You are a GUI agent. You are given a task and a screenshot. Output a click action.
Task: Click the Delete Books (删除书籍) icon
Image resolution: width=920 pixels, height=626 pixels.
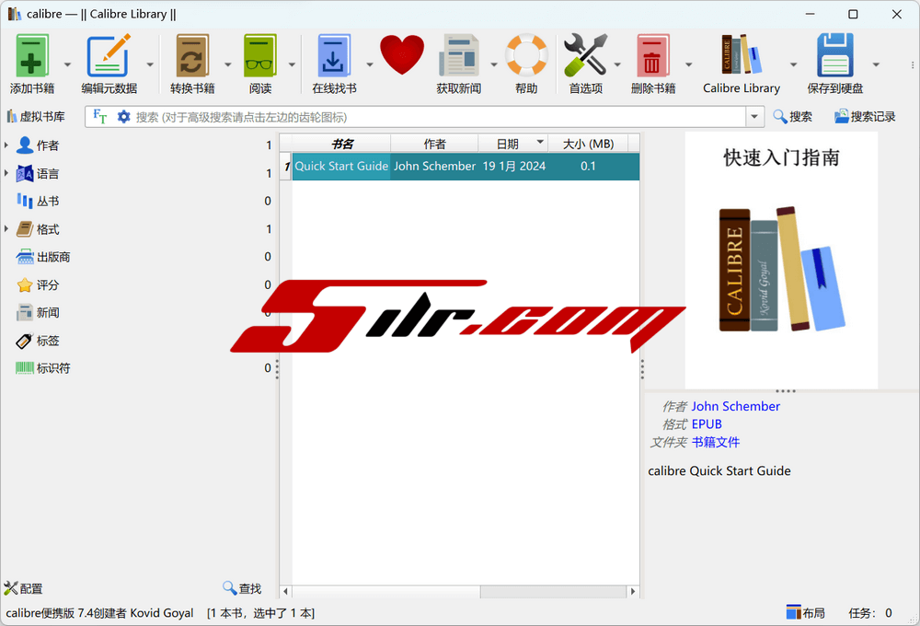(x=653, y=57)
